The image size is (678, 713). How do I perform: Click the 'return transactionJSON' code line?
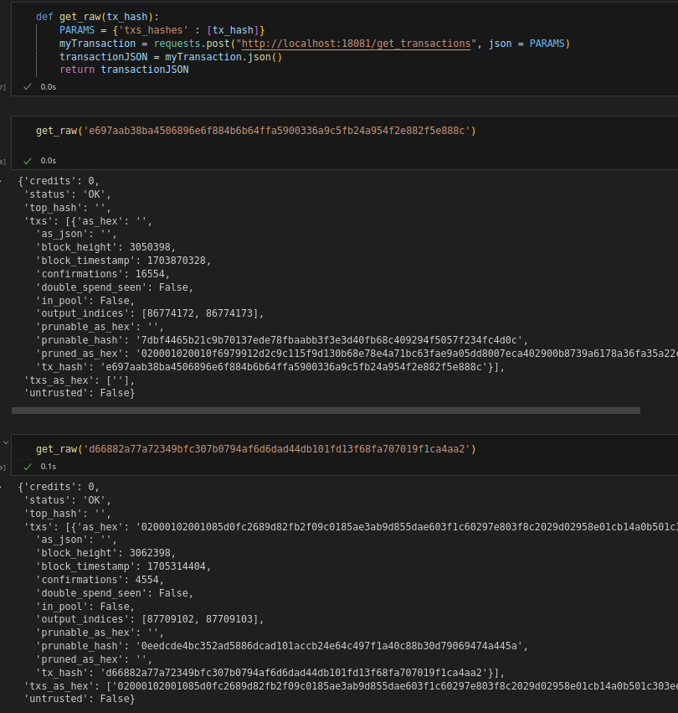point(124,70)
